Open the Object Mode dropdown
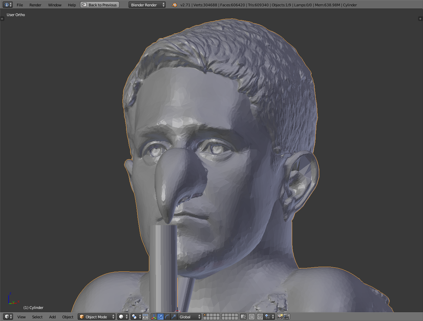The width and height of the screenshot is (423, 321). (97, 317)
